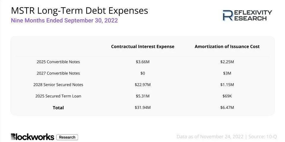Click the Blockworks logo
285x142 pixels.
click(x=33, y=137)
